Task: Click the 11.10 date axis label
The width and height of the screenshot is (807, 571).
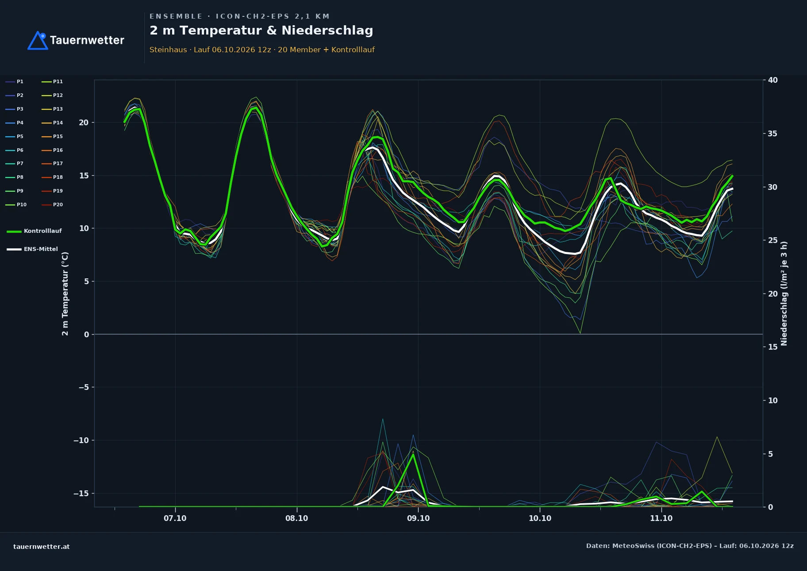Action: (x=661, y=518)
